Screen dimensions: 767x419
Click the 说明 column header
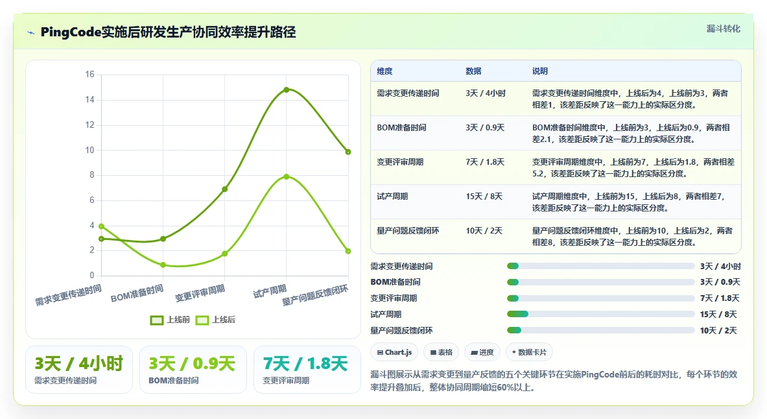[x=540, y=71]
